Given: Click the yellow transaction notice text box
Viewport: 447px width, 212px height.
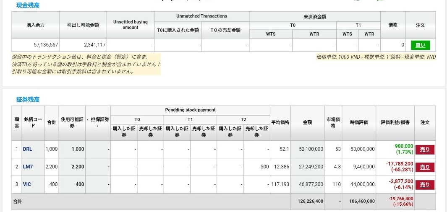Looking at the screenshot, I should [x=86, y=64].
